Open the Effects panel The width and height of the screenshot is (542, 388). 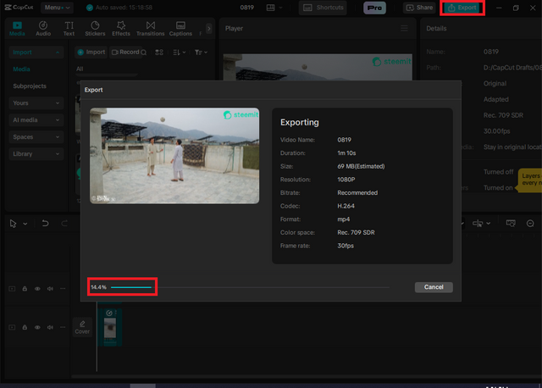pos(121,28)
